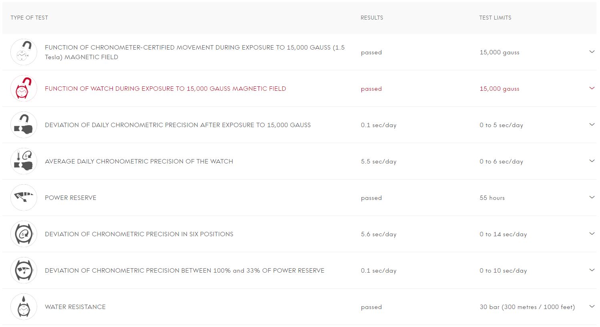Expand the average daily chronometric precision row
The image size is (600, 327).
coord(592,161)
